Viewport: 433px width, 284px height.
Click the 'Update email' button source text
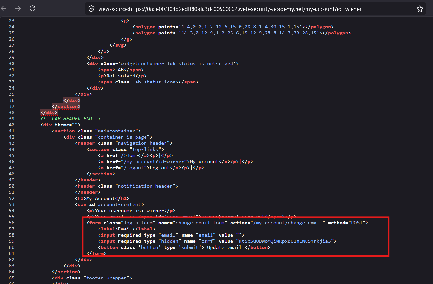click(224, 247)
